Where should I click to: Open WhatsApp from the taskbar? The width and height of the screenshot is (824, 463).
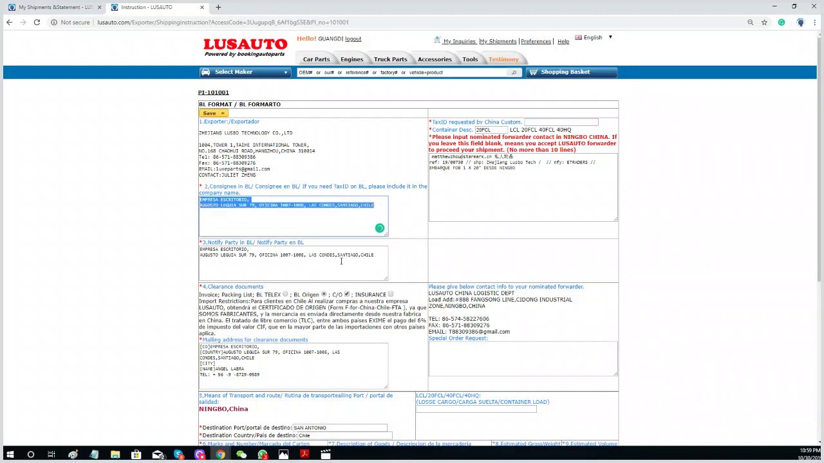pos(263,455)
